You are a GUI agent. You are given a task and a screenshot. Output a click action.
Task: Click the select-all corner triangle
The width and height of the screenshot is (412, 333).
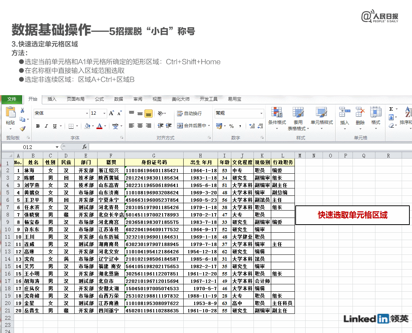tap(10, 156)
